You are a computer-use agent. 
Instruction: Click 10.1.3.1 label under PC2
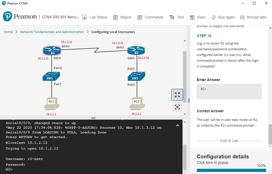(136, 114)
